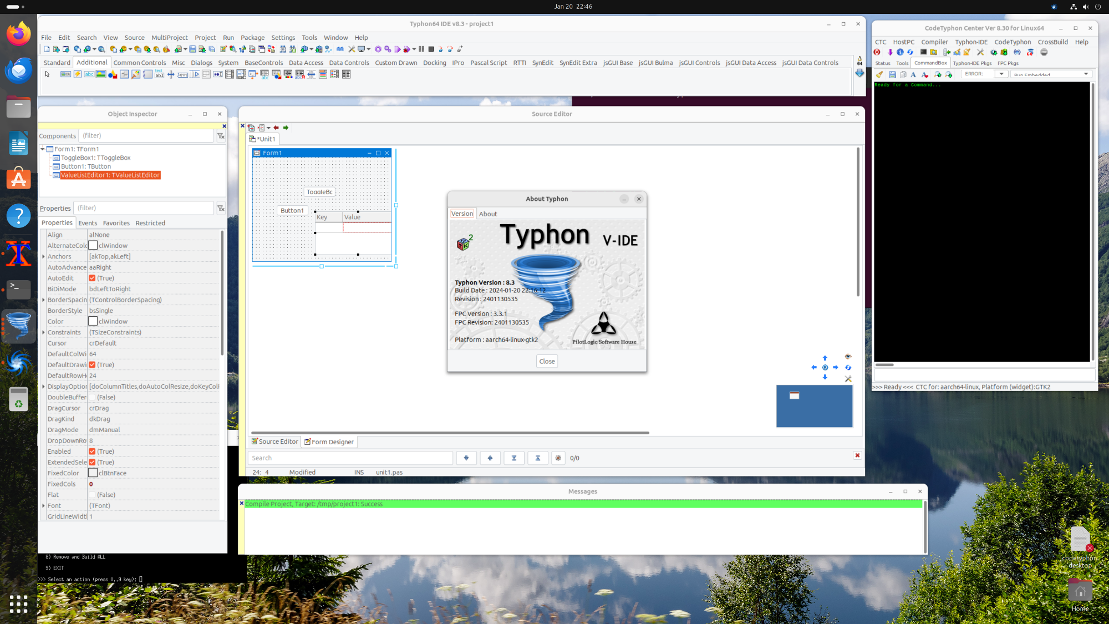Screen dimensions: 1109x624
Task: Click the Search input field in Source Editor
Action: click(x=350, y=458)
